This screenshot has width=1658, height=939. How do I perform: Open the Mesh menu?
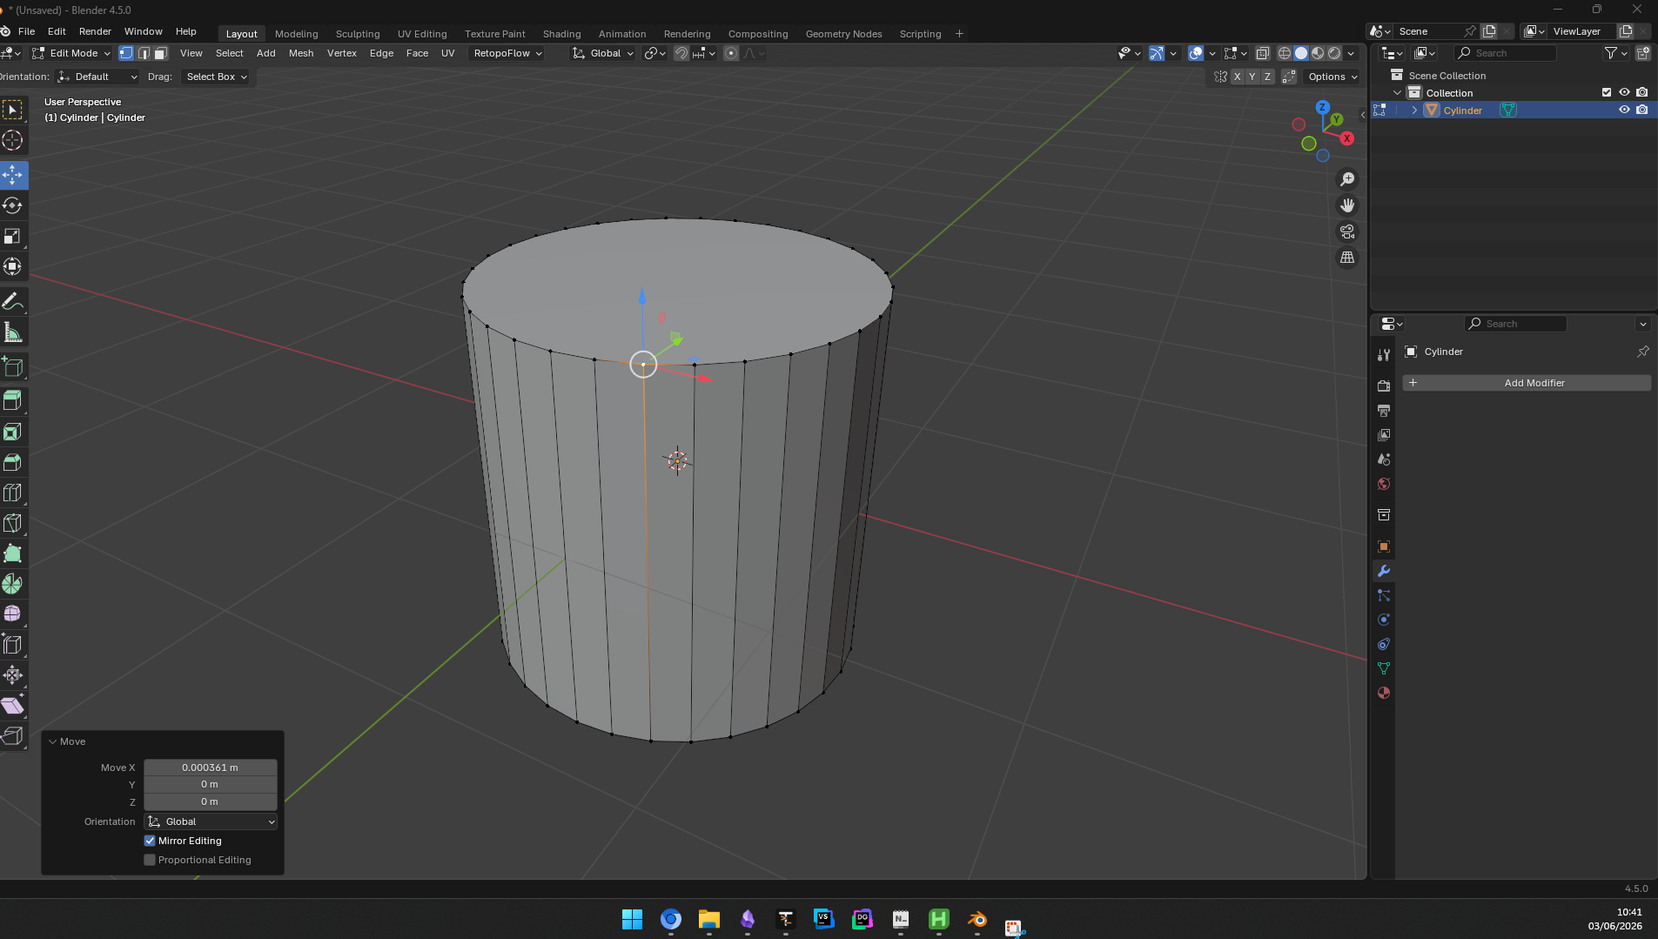click(x=300, y=53)
